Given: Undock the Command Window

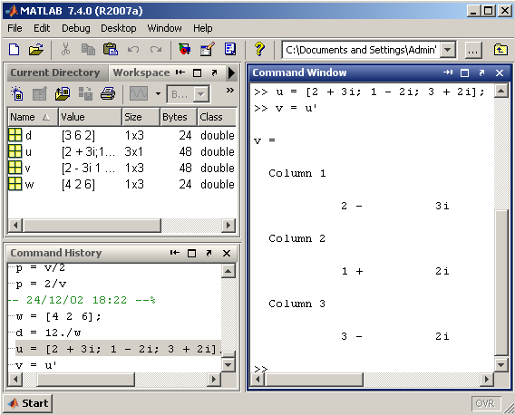Looking at the screenshot, I should (x=481, y=72).
